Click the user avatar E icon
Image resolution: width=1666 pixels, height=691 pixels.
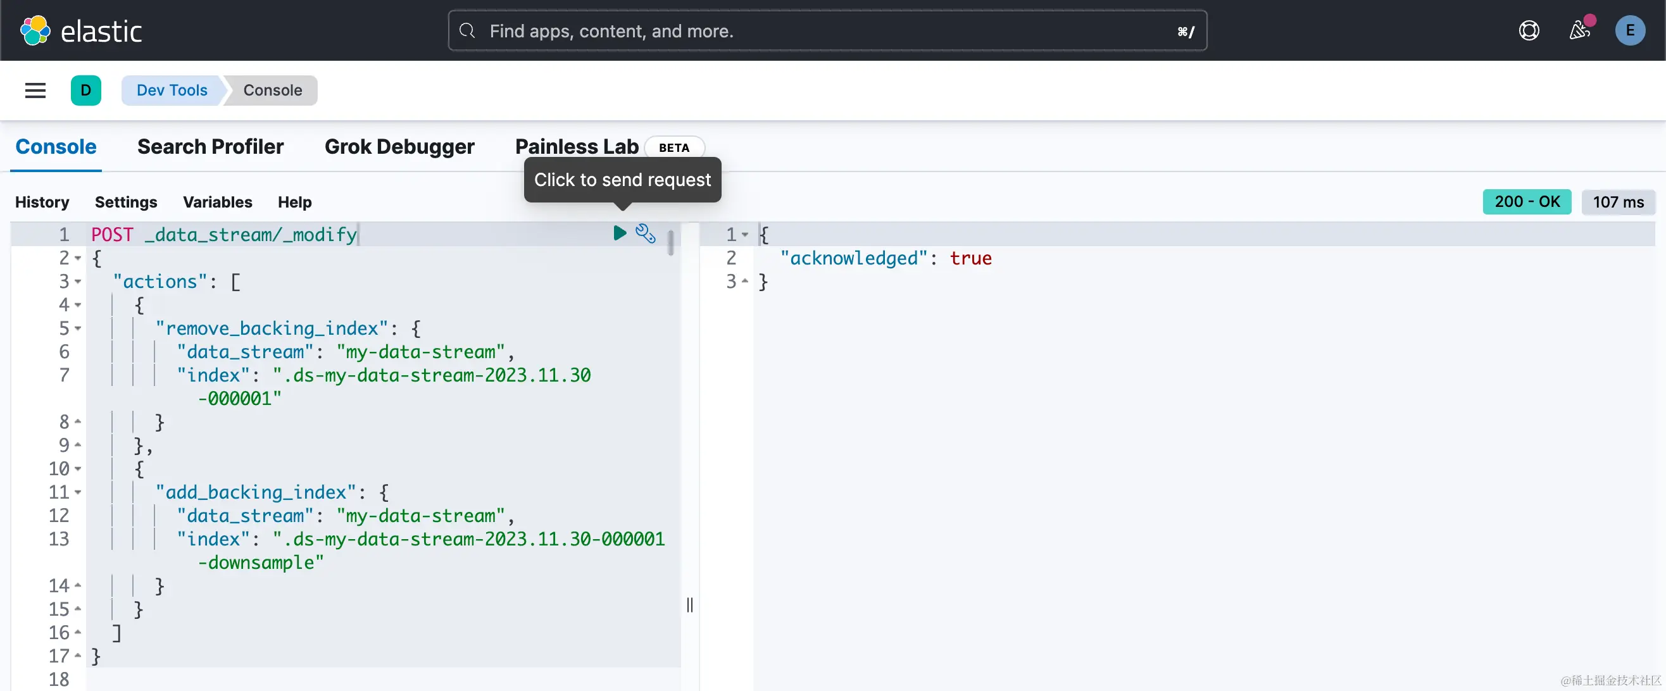point(1629,30)
